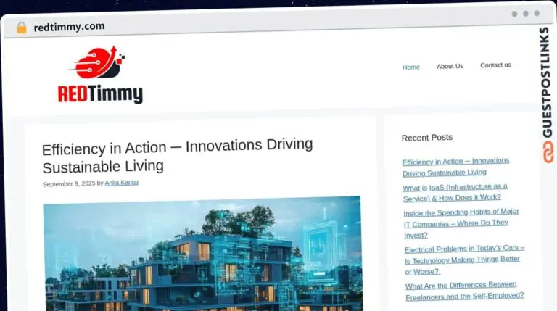Open recent post Efficiency in Action link

coord(455,167)
